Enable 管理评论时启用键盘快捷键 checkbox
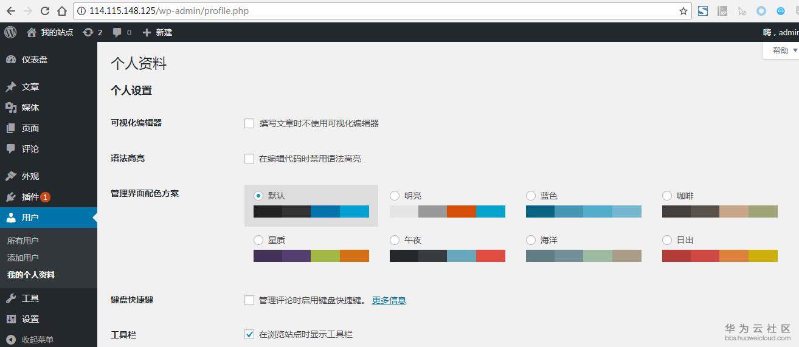 (x=249, y=300)
